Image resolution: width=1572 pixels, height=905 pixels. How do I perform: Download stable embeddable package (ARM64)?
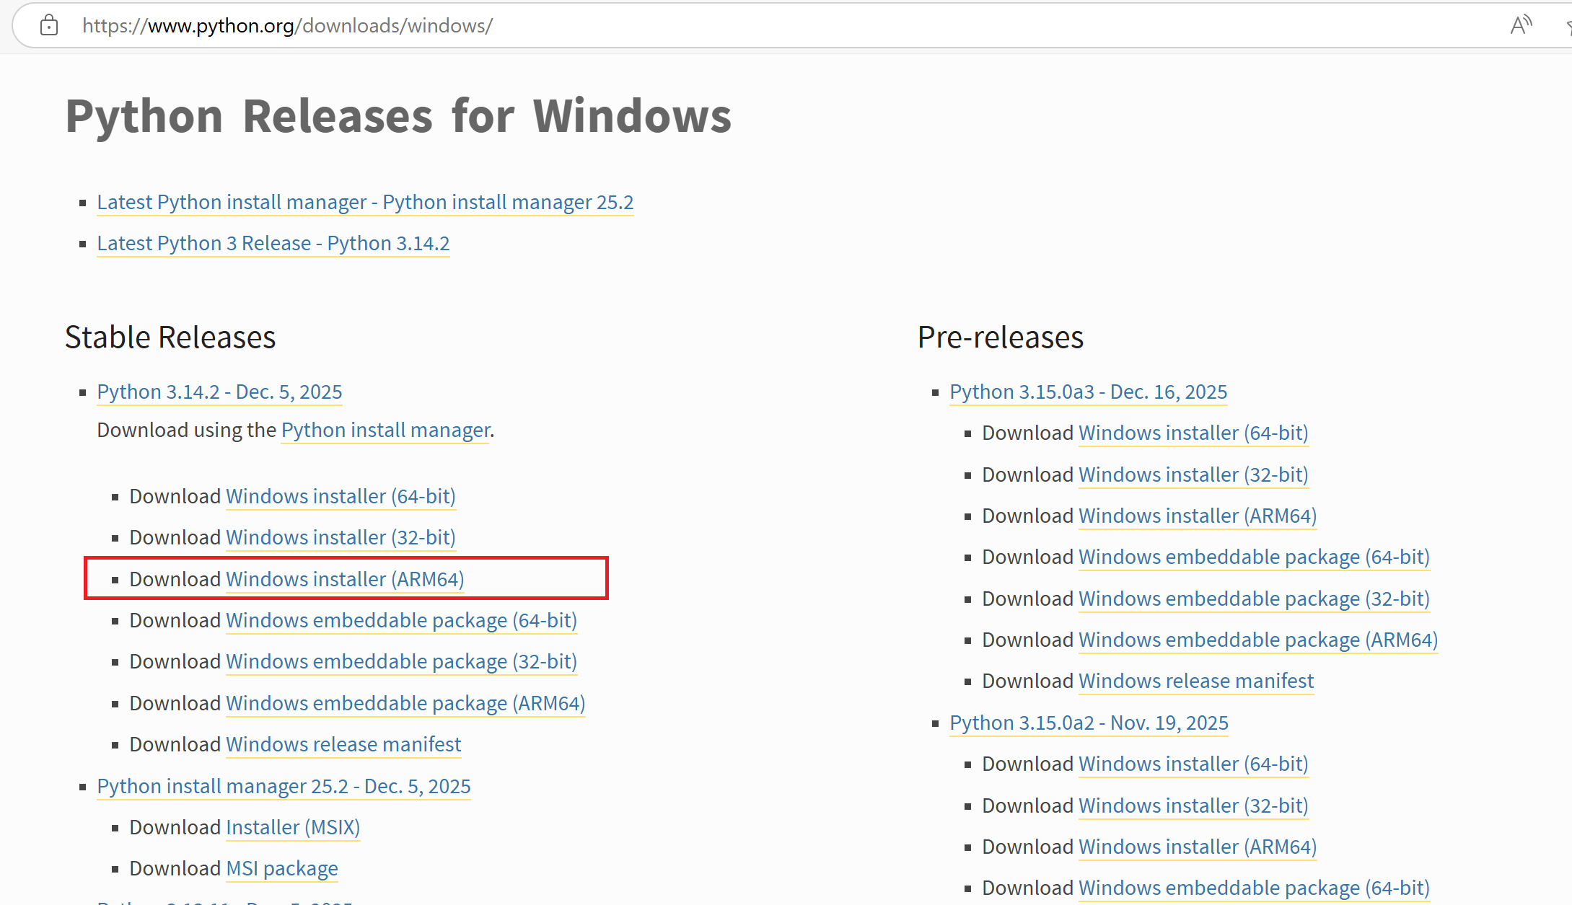pyautogui.click(x=405, y=703)
